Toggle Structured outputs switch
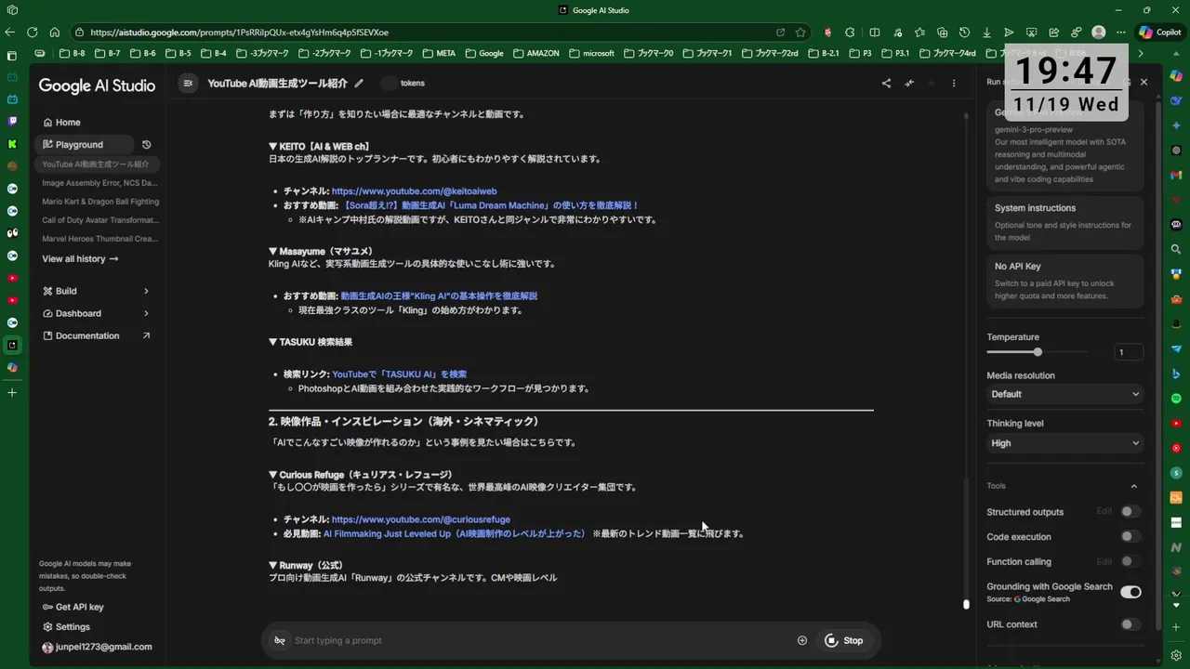The height and width of the screenshot is (669, 1190). [1130, 511]
